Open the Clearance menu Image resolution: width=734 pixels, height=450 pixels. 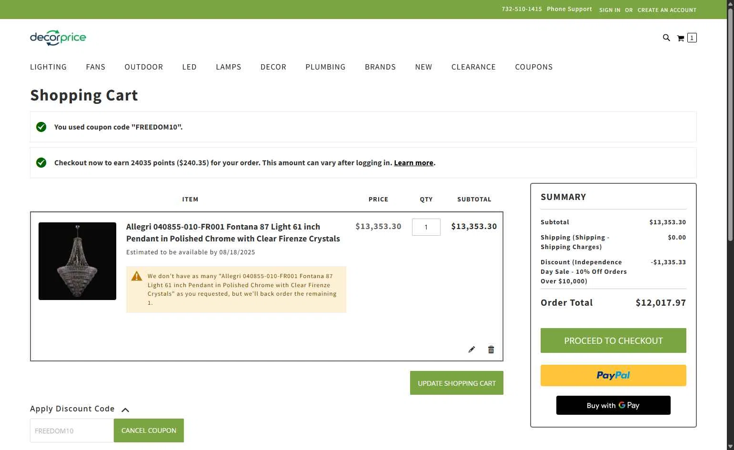coord(473,67)
